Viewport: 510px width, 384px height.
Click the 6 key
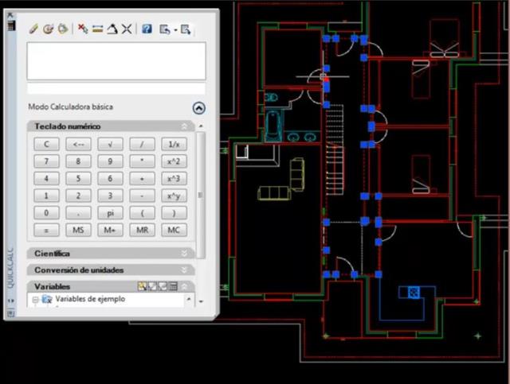110,179
